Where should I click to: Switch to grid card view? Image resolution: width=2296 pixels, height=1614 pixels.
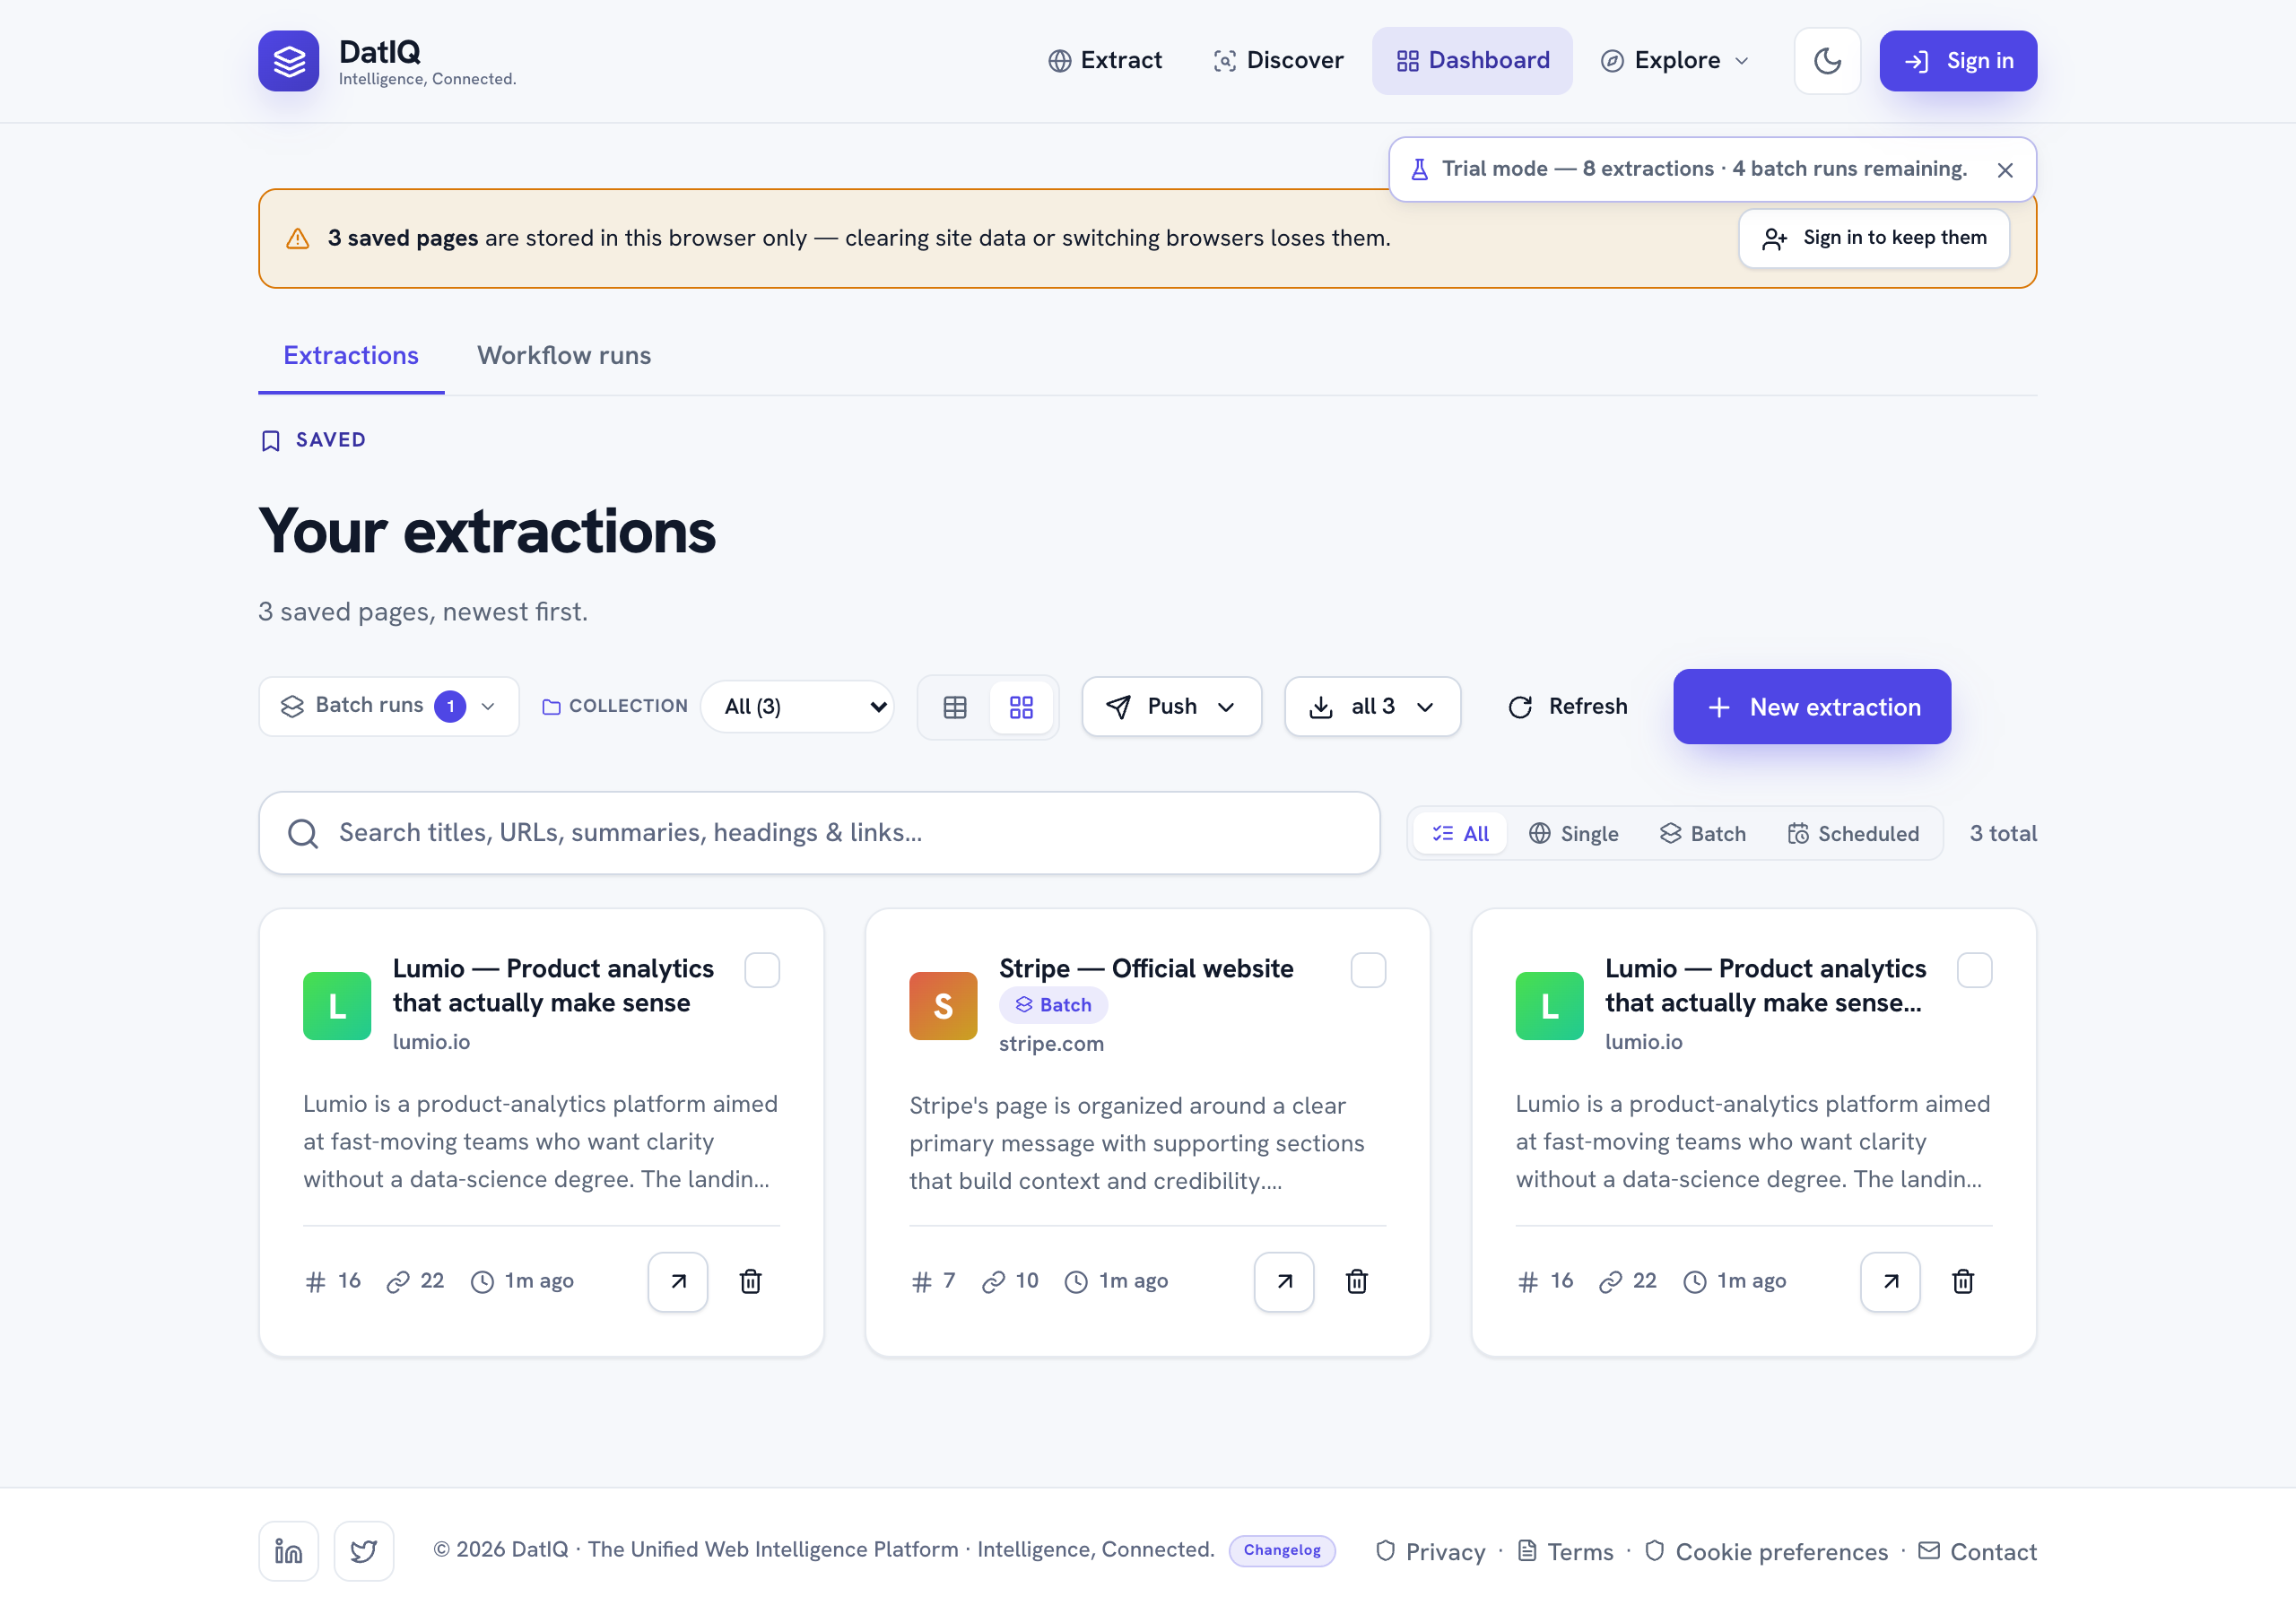1021,707
